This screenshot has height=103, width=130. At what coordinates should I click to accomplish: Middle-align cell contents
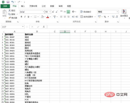coord(65,12)
